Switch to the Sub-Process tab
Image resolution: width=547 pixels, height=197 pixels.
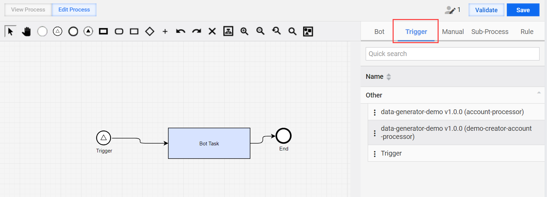click(490, 32)
